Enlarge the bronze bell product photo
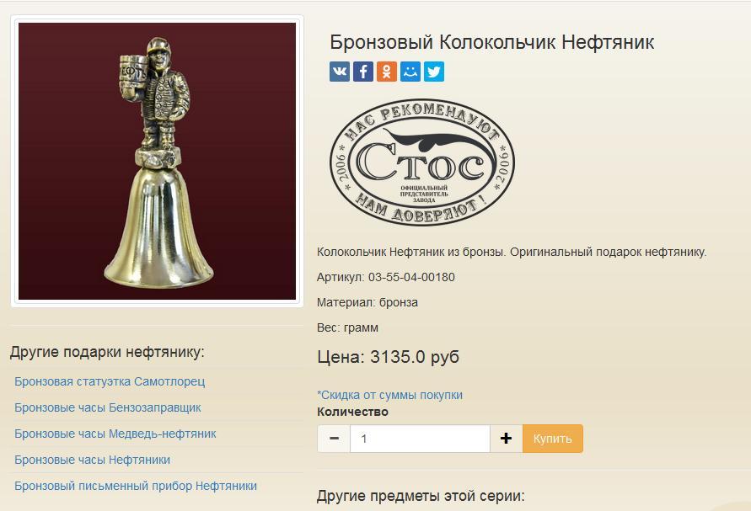This screenshot has height=511, width=751. coord(157,162)
